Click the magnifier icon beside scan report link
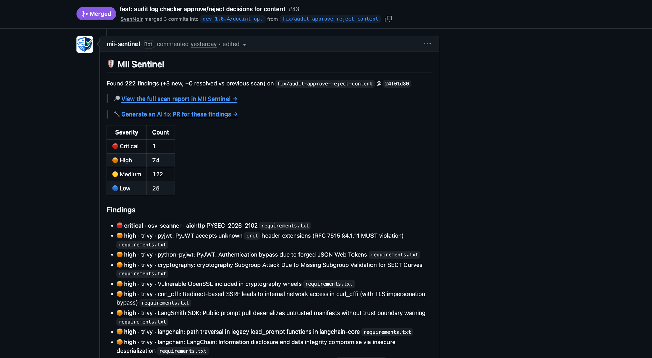Viewport: 652px width, 358px height. coord(117,99)
